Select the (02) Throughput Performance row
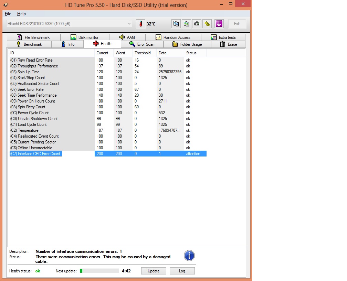This screenshot has height=281, width=347. (108, 66)
